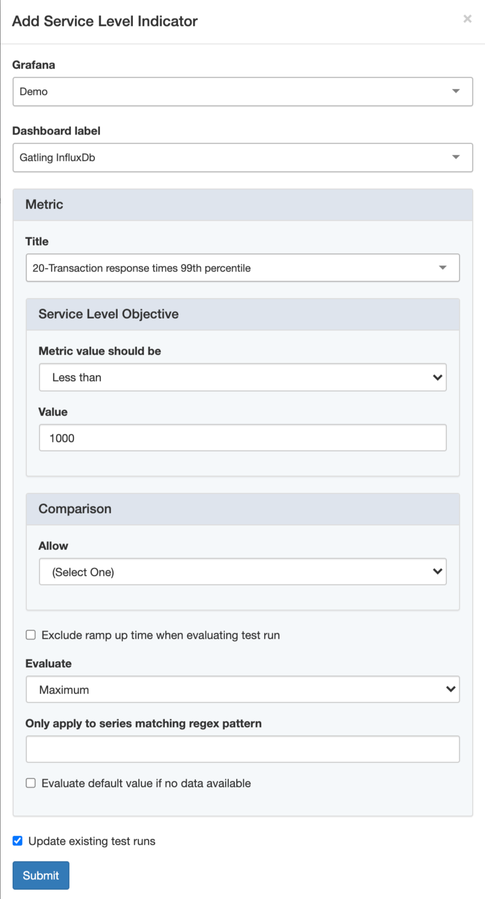Screen dimensions: 485x899
Task: Open the Grafana dropdown showing Demo
Action: (243, 92)
